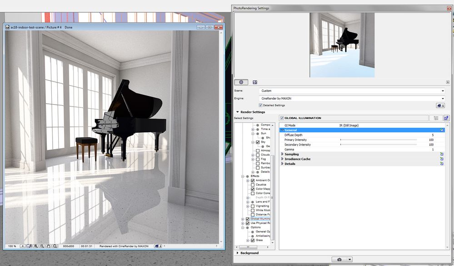Screen dimensions: 454x266
Task: Uncheck the Color Mapping checkbox
Action: (253, 189)
